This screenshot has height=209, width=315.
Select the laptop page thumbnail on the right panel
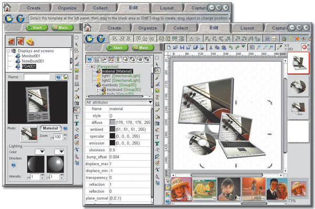(298, 63)
